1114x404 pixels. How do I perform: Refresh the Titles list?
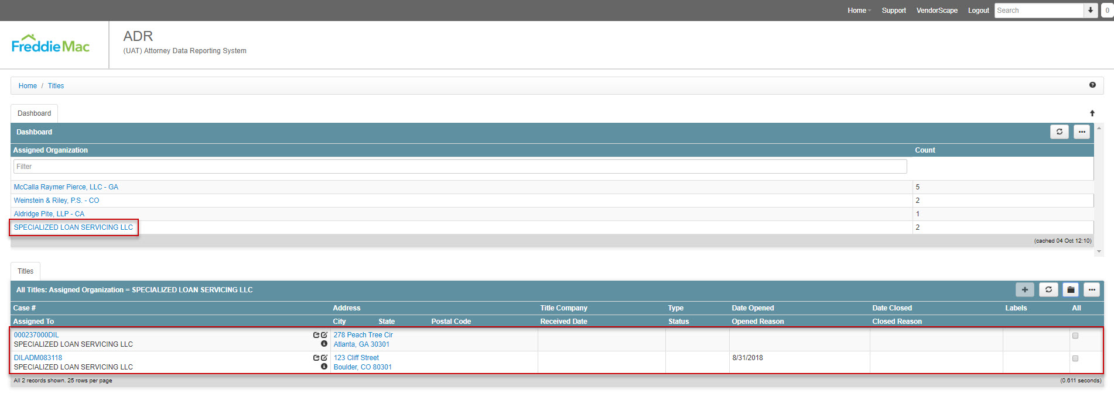tap(1048, 289)
